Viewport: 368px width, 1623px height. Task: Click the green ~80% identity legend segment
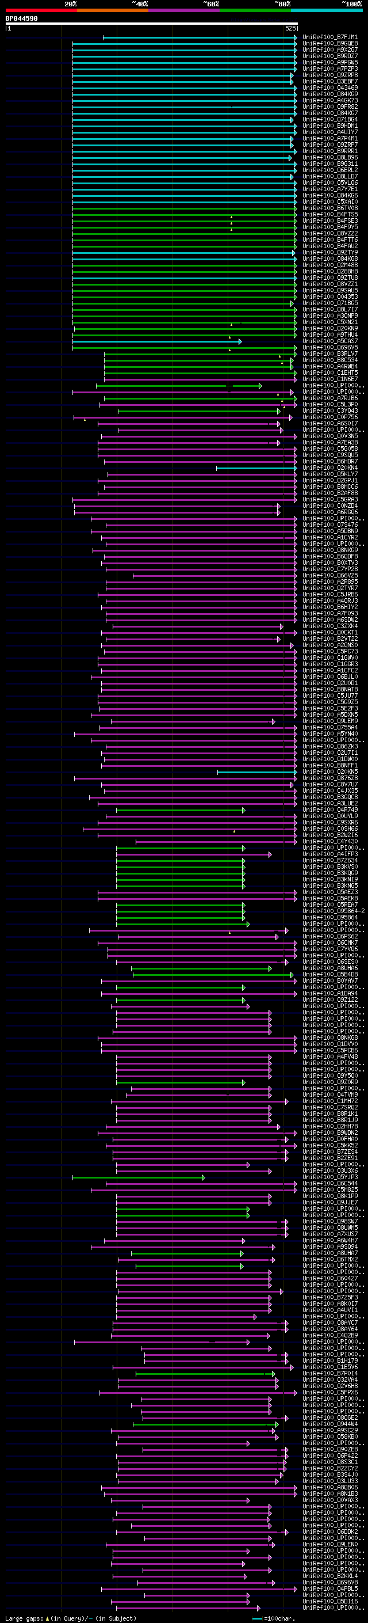255,11
